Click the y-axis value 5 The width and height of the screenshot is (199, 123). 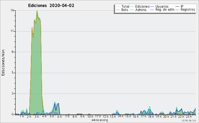click(13, 72)
